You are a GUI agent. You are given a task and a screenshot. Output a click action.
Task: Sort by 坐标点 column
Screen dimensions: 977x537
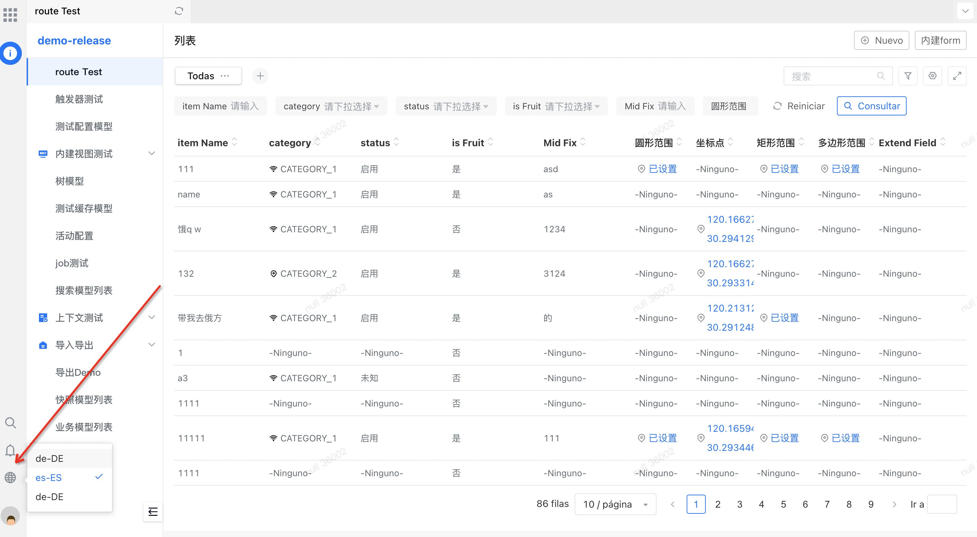pyautogui.click(x=730, y=142)
